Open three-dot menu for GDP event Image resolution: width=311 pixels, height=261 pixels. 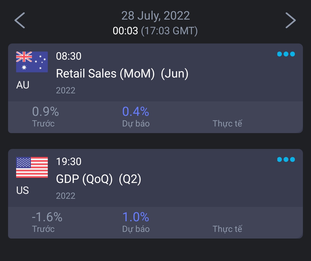click(286, 160)
